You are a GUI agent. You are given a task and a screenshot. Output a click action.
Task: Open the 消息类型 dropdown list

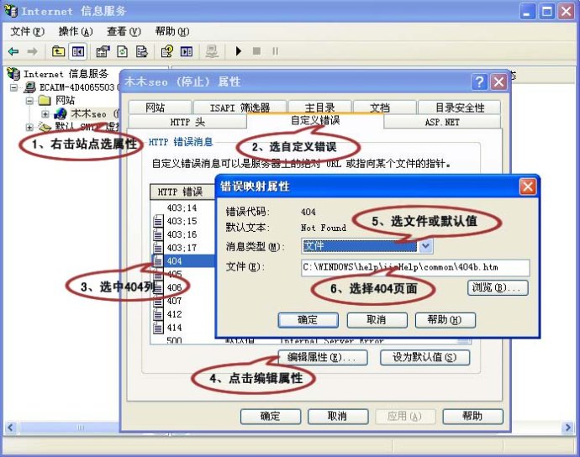pos(425,246)
